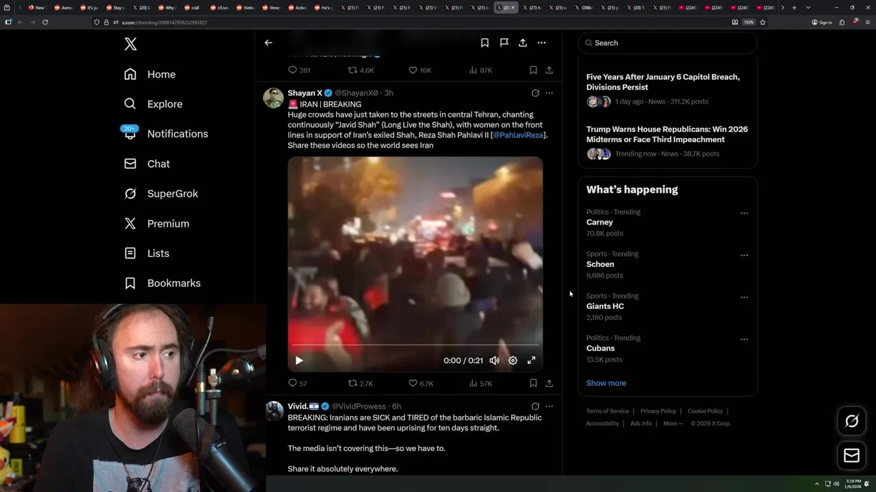Expand More footer menu
Image resolution: width=876 pixels, height=492 pixels.
coord(671,424)
